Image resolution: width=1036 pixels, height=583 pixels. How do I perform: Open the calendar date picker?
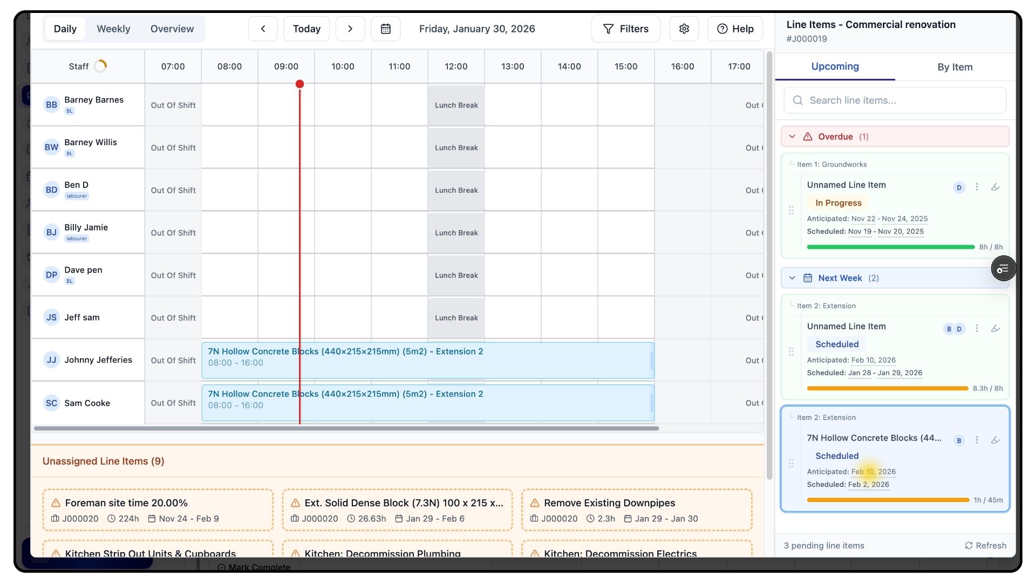(385, 29)
